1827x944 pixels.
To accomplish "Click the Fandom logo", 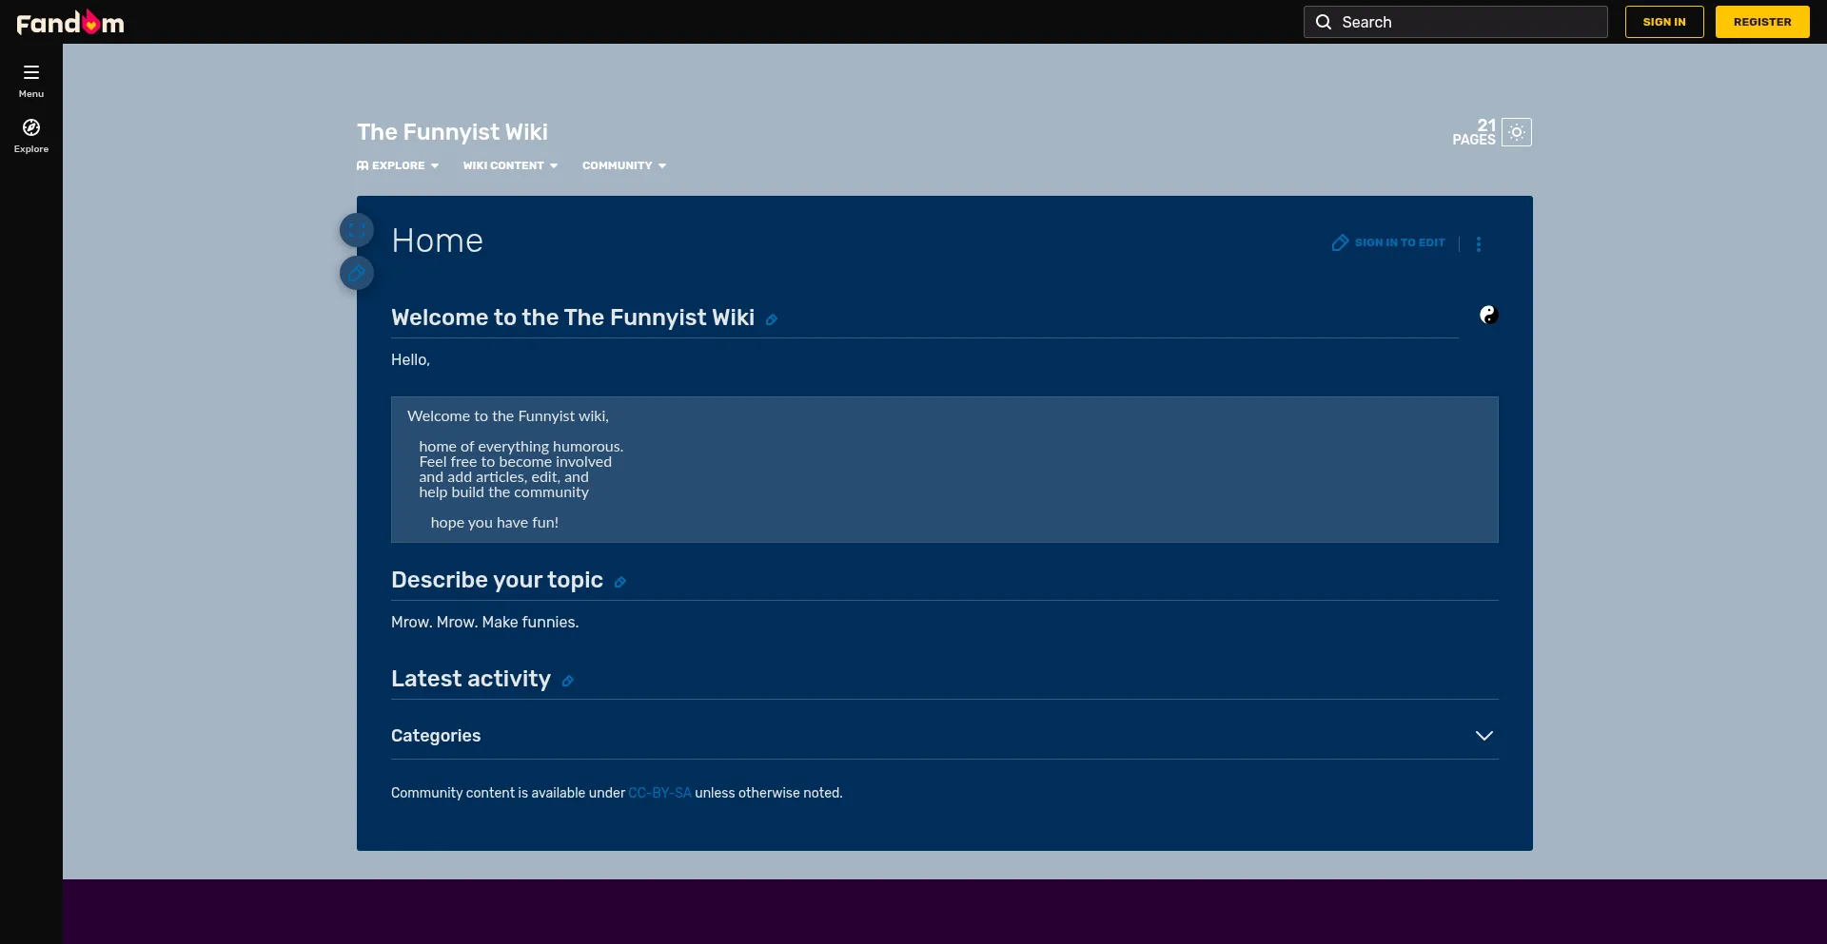I will pos(70,22).
